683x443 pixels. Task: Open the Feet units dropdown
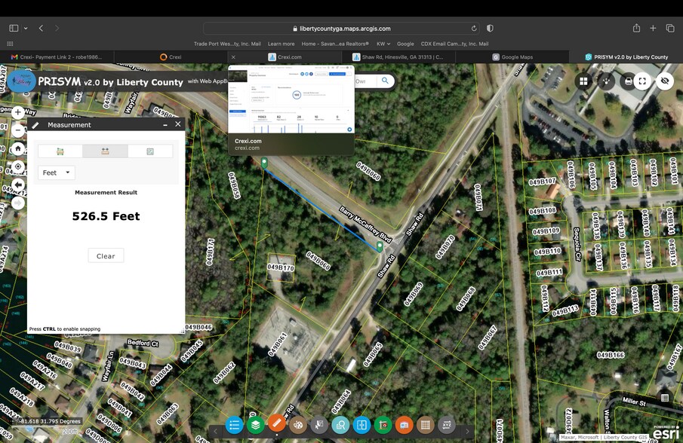(x=55, y=172)
